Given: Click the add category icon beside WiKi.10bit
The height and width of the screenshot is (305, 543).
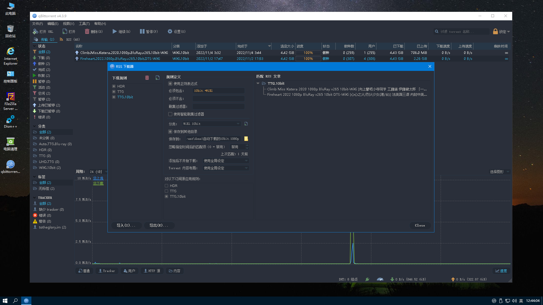Looking at the screenshot, I should coord(246,124).
